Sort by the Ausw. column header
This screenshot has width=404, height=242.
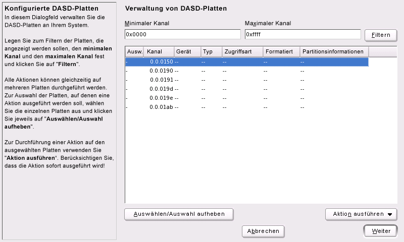tap(134, 51)
